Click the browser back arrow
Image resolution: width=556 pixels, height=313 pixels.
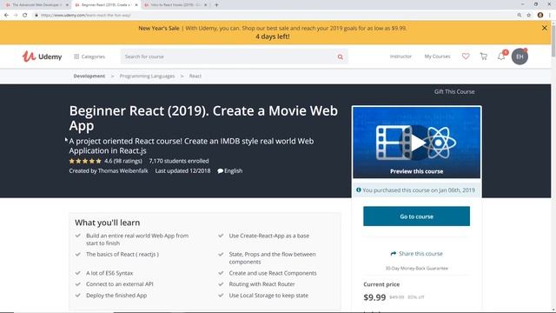point(6,15)
